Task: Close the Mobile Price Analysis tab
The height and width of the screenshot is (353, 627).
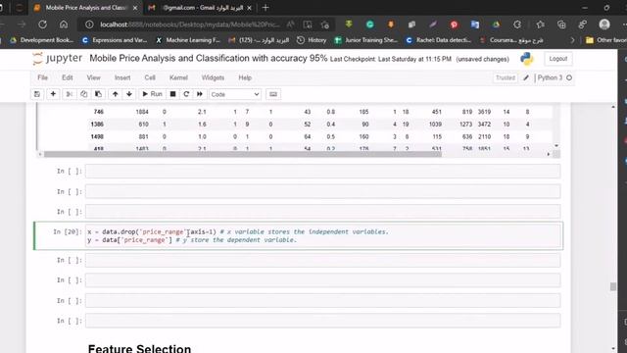Action: [x=135, y=8]
